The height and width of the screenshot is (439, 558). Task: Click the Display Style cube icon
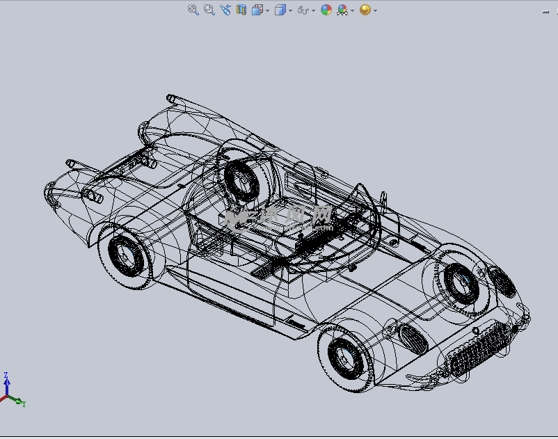pos(280,10)
